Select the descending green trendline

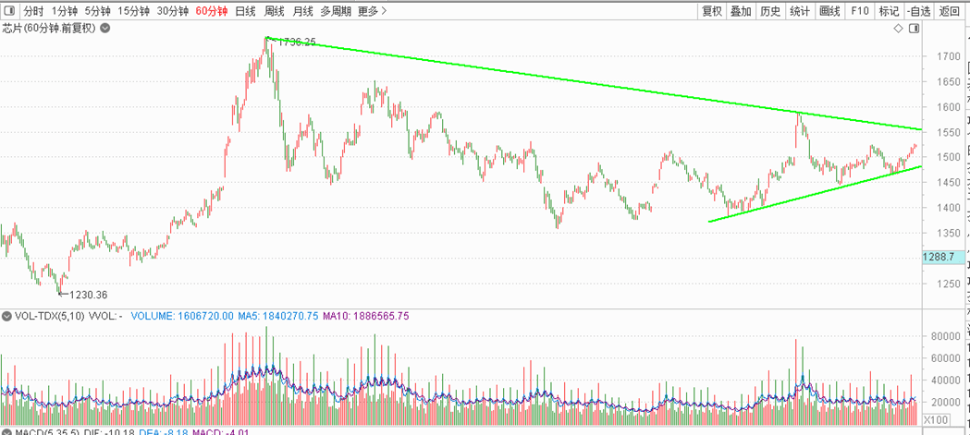pyautogui.click(x=594, y=84)
